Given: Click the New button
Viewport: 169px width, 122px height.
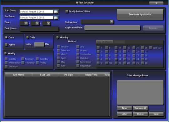Looking at the screenshot, I should [124, 108].
